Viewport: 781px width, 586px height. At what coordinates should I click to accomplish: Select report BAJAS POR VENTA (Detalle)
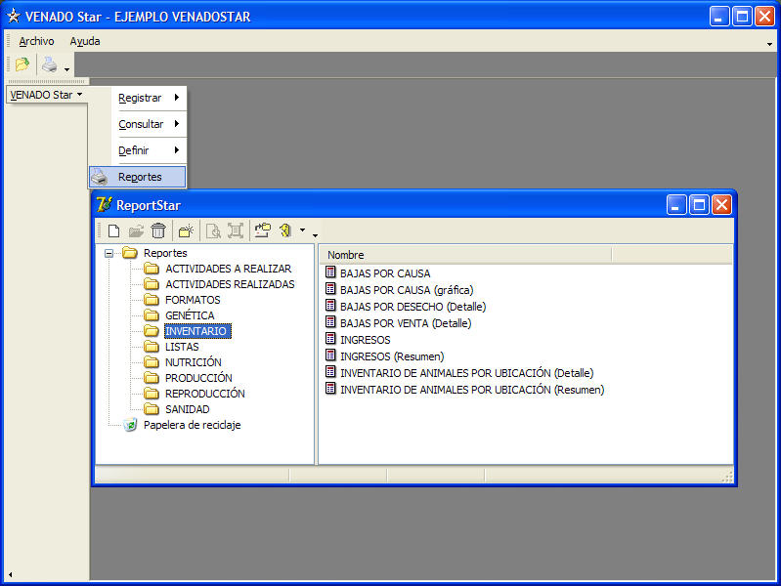406,323
